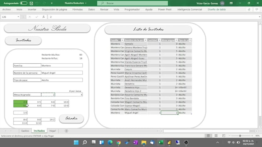Click horizontal scrollbar left arrow
Screen dimensions: 262x147
tap(161, 131)
